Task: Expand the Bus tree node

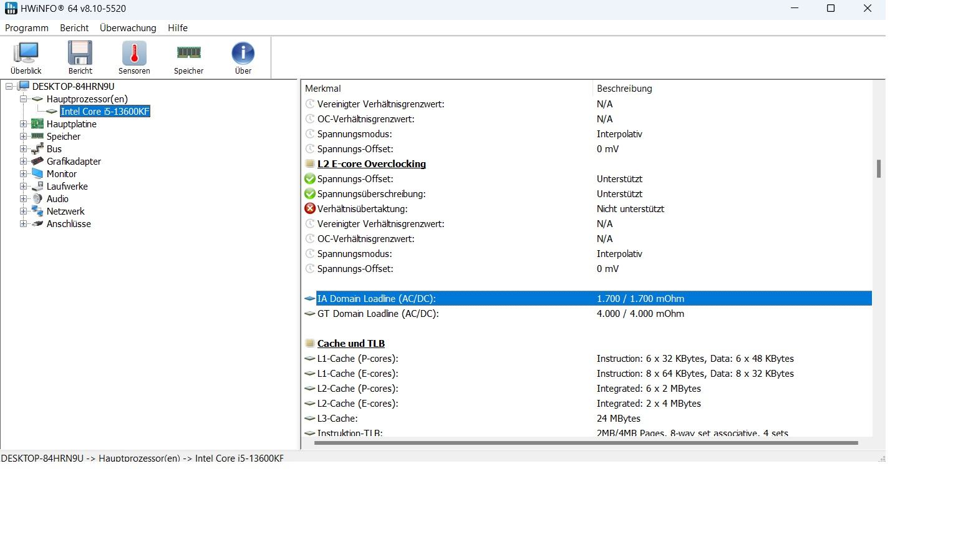Action: tap(23, 148)
